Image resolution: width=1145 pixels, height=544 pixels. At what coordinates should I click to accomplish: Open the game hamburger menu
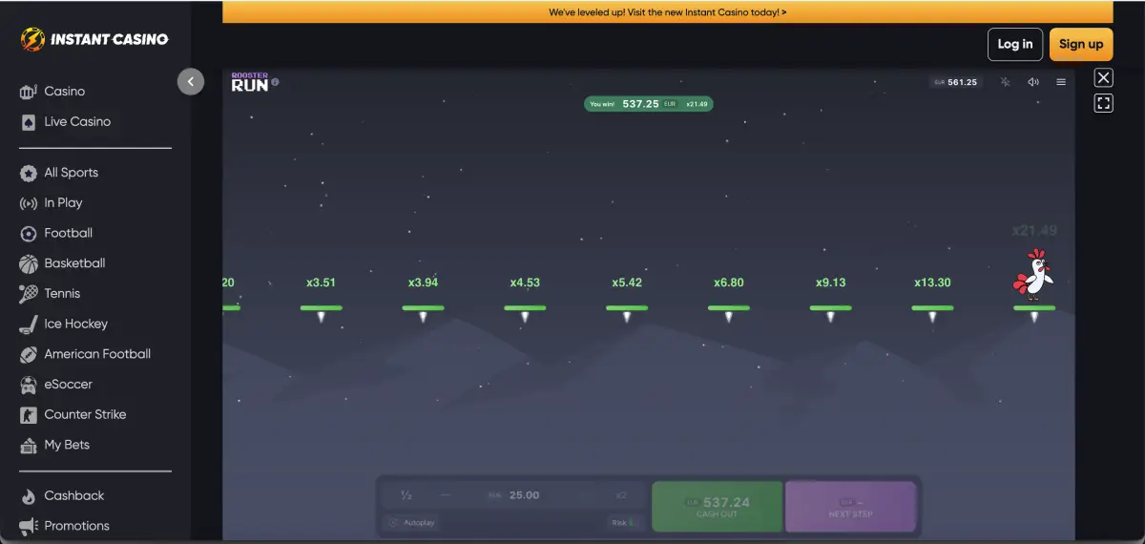[x=1061, y=82]
